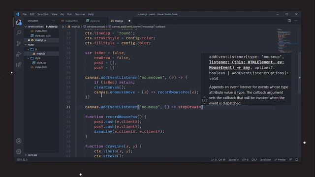The width and height of the screenshot is (315, 177).
Task: Select main.js under js folder
Action: pos(41,54)
